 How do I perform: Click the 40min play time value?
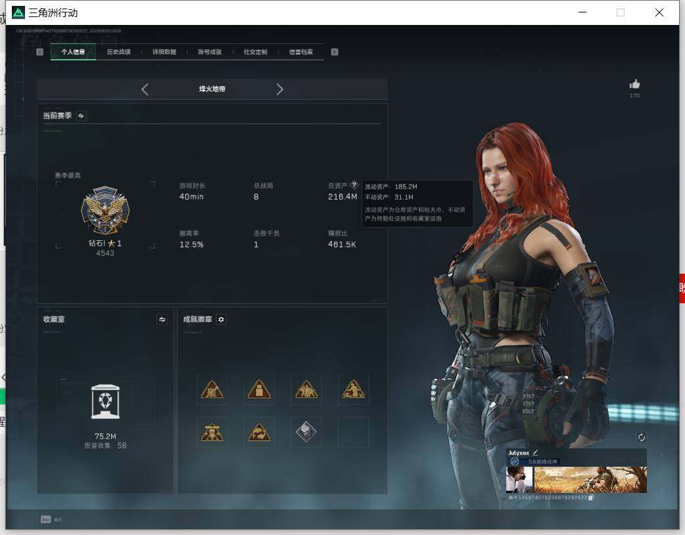[191, 197]
